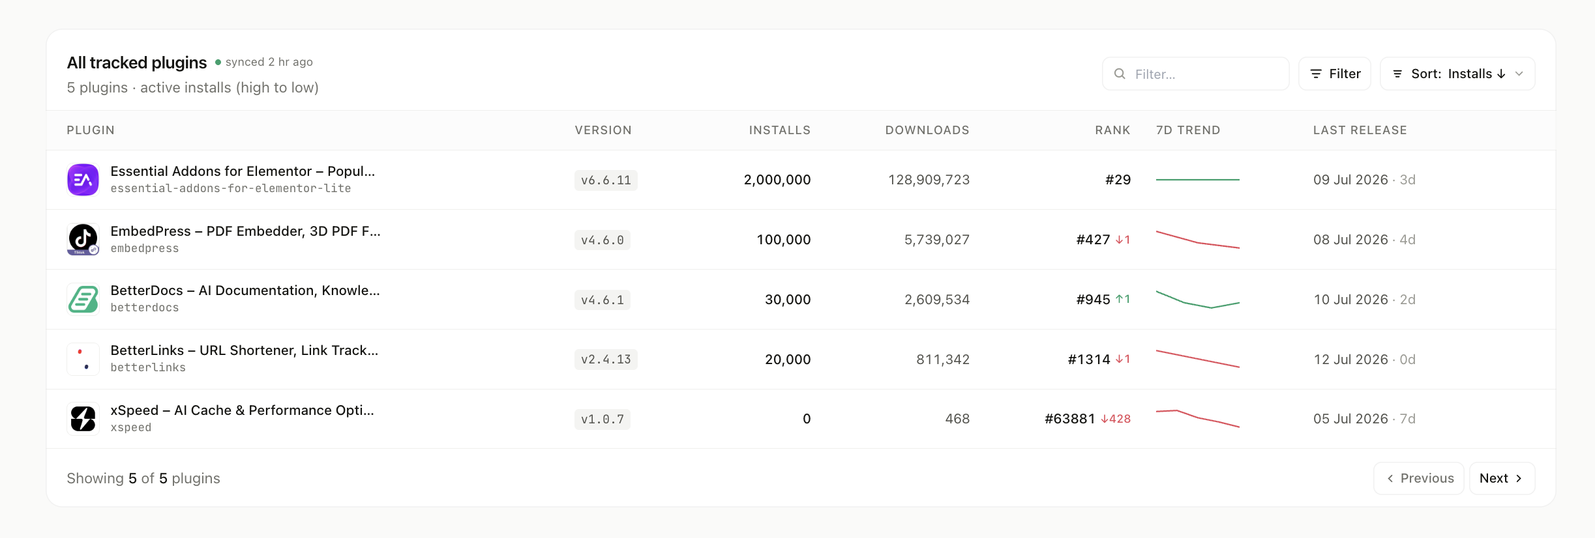Click version badge v1.0.7
Viewport: 1595px width, 538px height.
pyautogui.click(x=602, y=419)
